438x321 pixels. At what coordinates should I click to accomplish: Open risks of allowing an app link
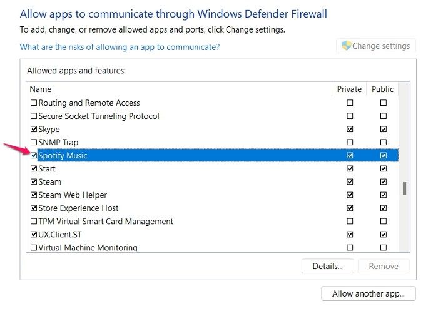[120, 47]
